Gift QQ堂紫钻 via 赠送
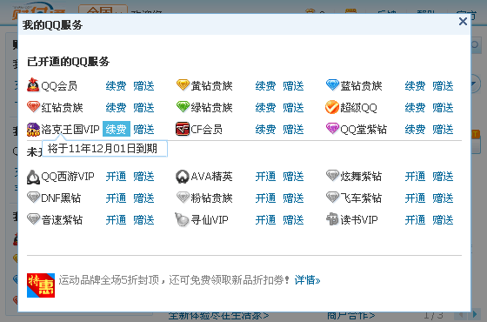Viewport: 487px width, 322px height. coord(443,130)
